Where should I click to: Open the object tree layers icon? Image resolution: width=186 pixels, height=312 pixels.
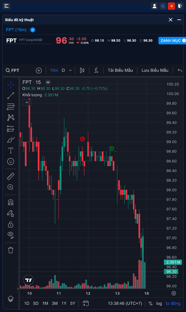click(x=11, y=299)
